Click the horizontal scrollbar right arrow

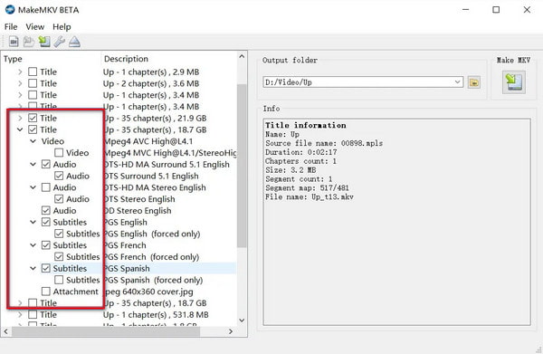(231, 331)
